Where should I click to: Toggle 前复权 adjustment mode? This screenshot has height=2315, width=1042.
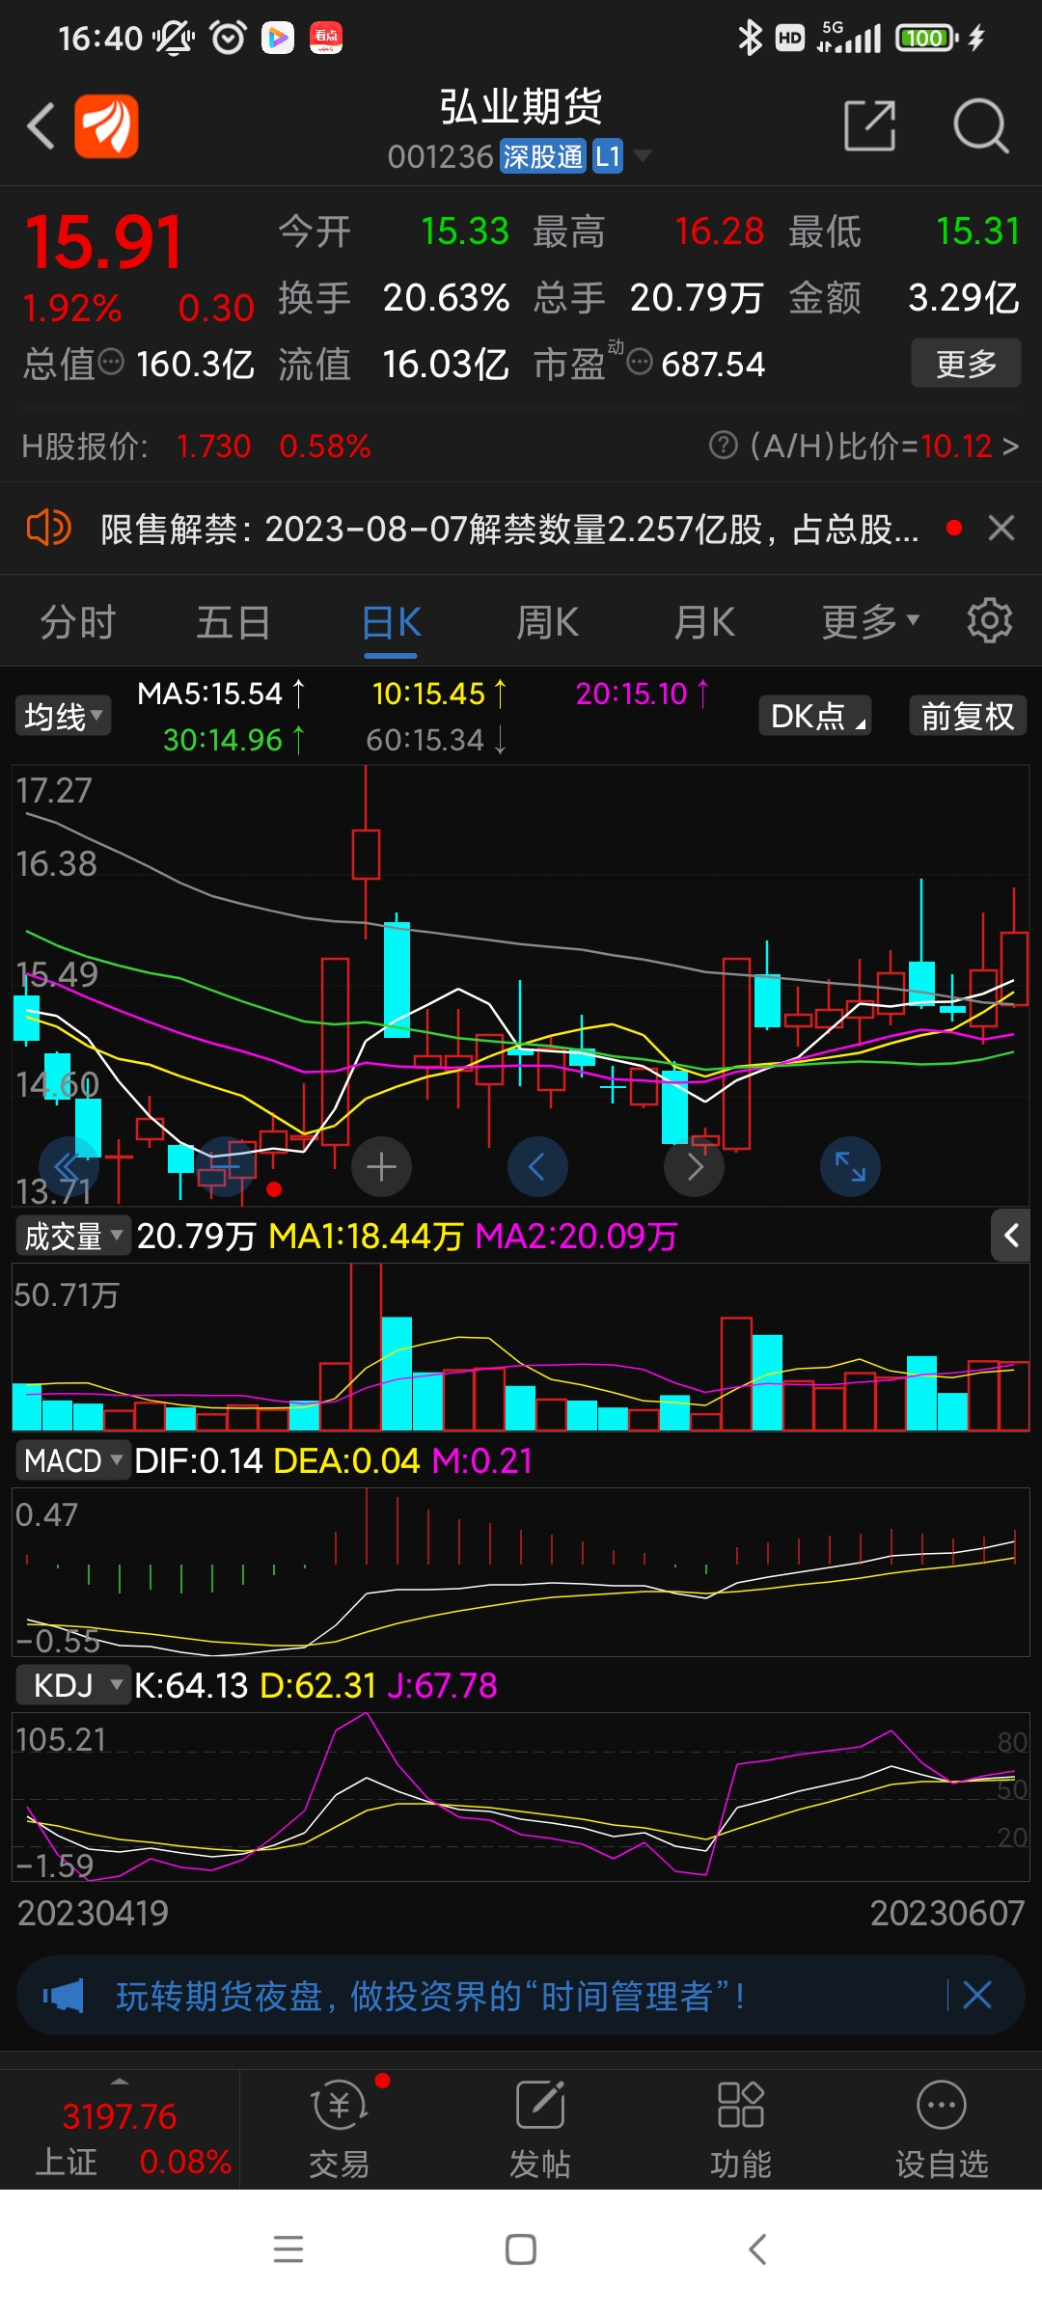(x=968, y=716)
